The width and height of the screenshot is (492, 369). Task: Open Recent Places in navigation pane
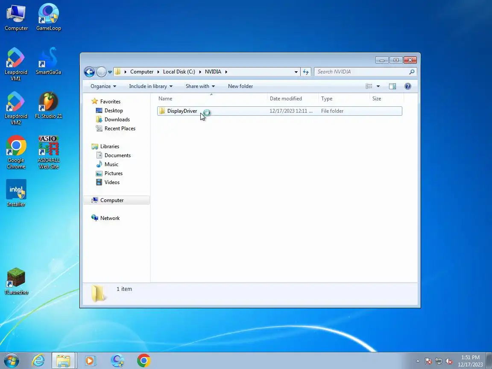tap(120, 129)
